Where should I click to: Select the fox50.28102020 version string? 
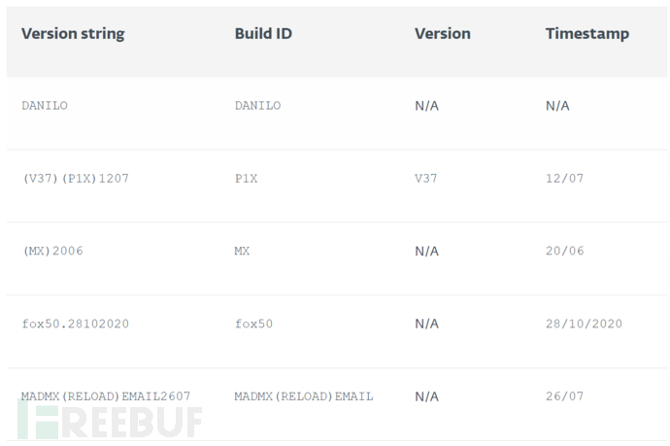(x=75, y=324)
